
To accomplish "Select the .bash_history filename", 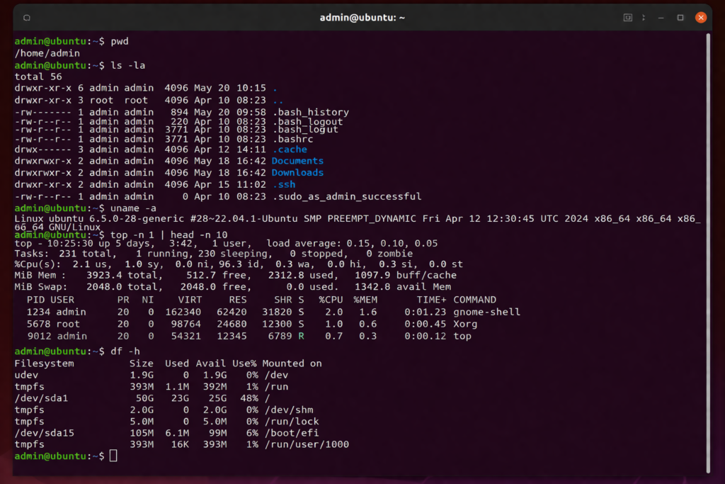I will (311, 112).
